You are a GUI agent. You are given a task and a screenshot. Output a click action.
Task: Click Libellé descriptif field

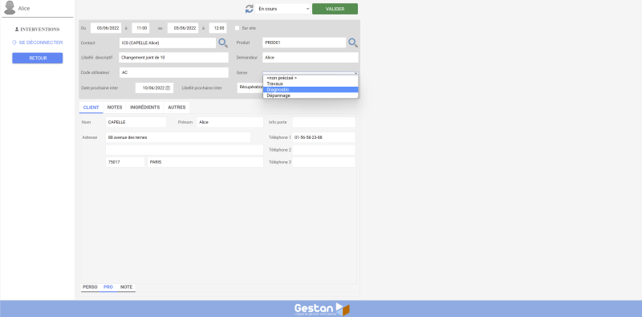coord(173,58)
